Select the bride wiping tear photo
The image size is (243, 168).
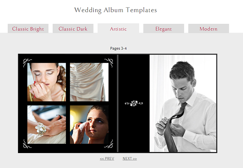(89, 124)
